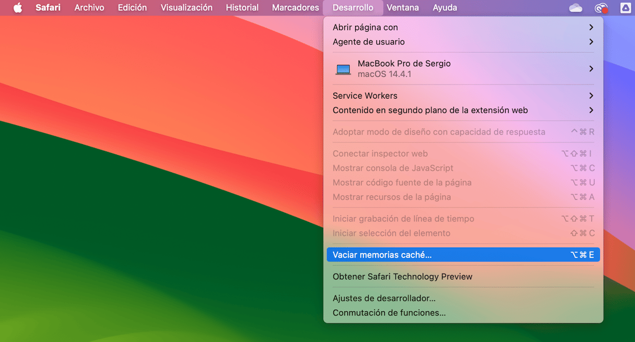This screenshot has width=635, height=342.
Task: Select Vaciar memorias caché…
Action: coord(463,255)
